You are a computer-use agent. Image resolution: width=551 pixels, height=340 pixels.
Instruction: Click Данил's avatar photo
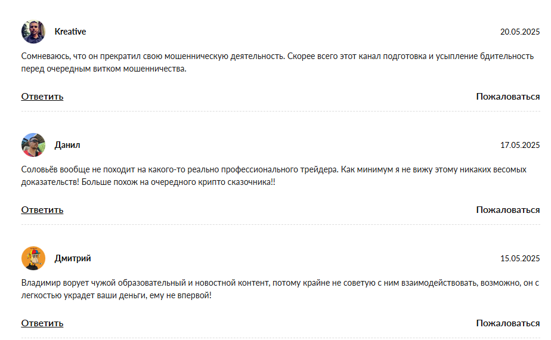[33, 145]
